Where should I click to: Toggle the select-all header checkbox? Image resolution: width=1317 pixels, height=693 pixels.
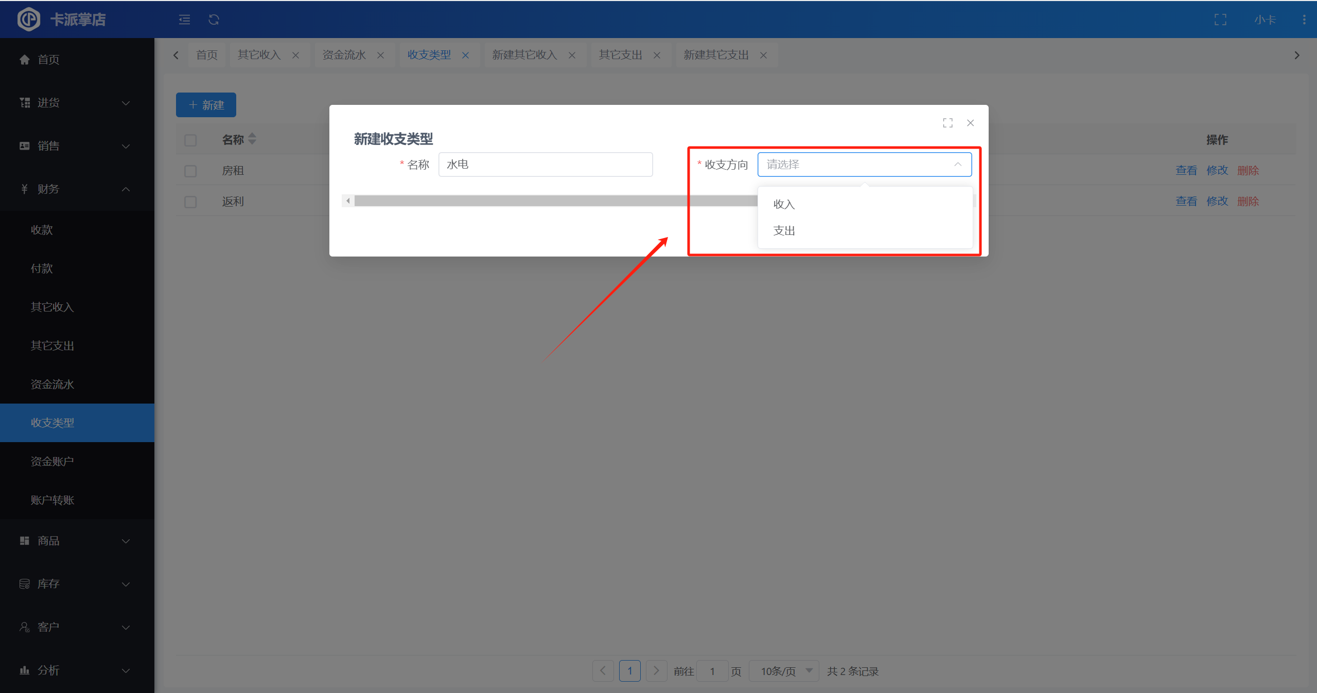coord(190,140)
